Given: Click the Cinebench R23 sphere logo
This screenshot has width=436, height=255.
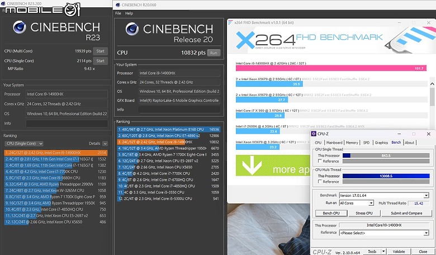Looking at the screenshot, I should tap(20, 27).
